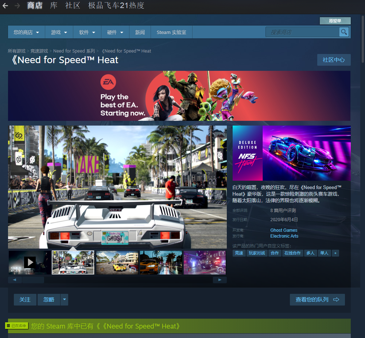Screen dimensions: 365x338
Task: Open the 软件 dropdown menu
Action: tap(87, 32)
